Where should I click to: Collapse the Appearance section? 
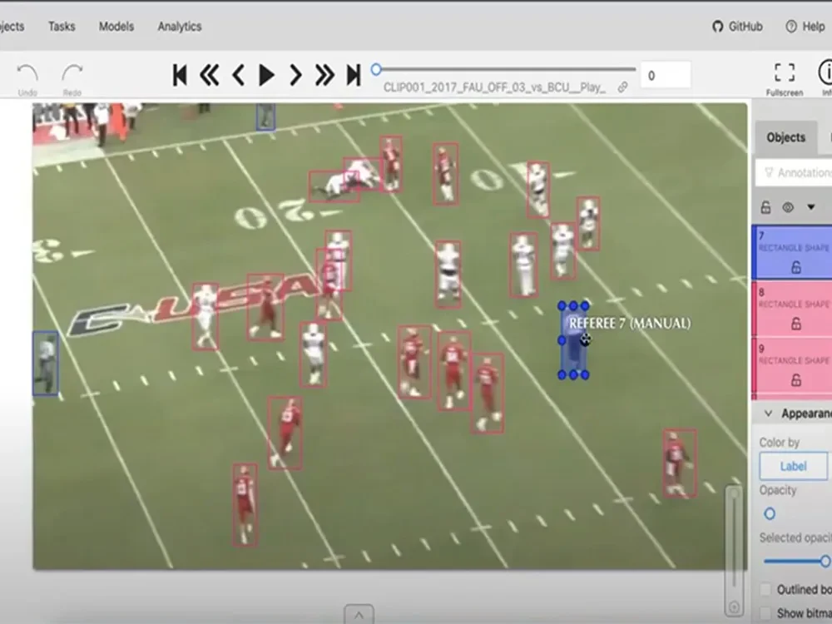coord(768,414)
